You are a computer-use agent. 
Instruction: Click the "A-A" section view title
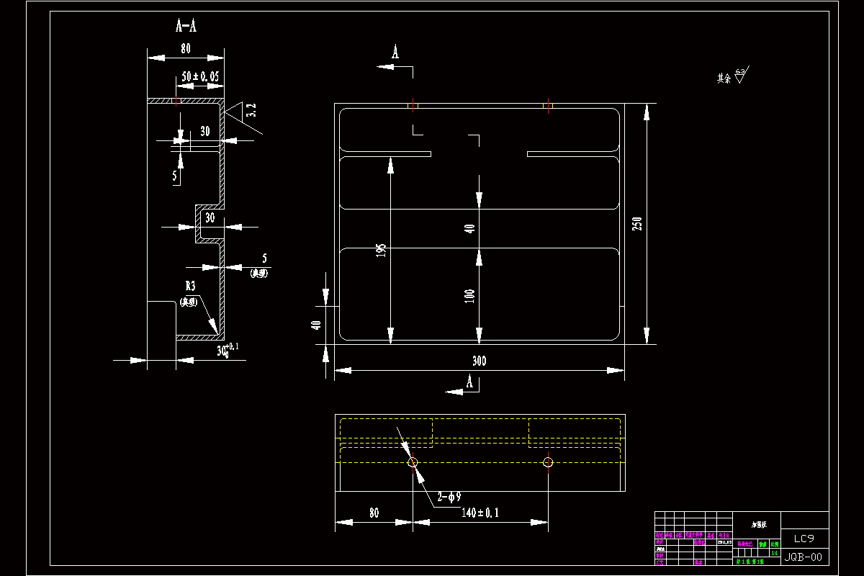point(186,27)
